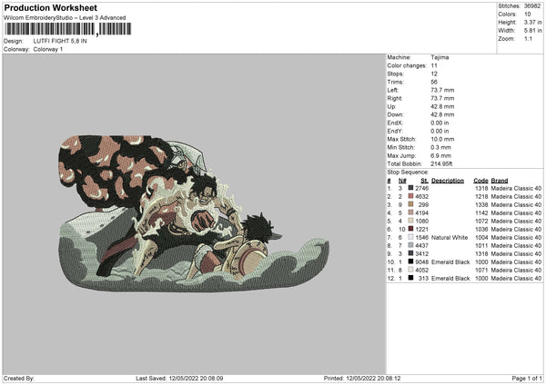Click the Colors value 10
Screen dimensions: 546x385
(x=528, y=15)
